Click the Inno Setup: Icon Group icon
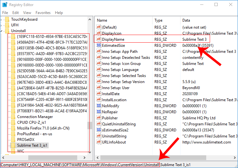 coord(99,63)
